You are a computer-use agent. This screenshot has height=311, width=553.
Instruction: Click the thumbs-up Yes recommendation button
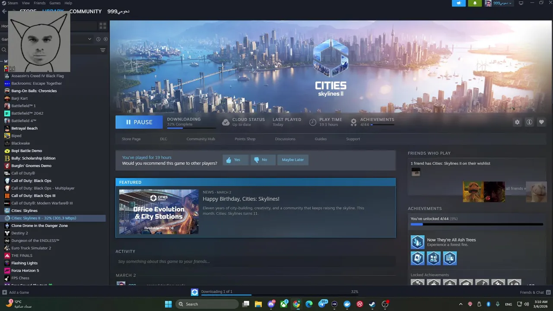(x=235, y=160)
